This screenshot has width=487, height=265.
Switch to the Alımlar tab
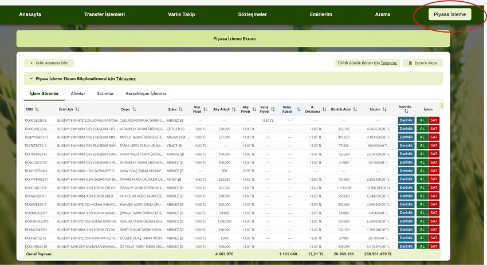point(78,93)
